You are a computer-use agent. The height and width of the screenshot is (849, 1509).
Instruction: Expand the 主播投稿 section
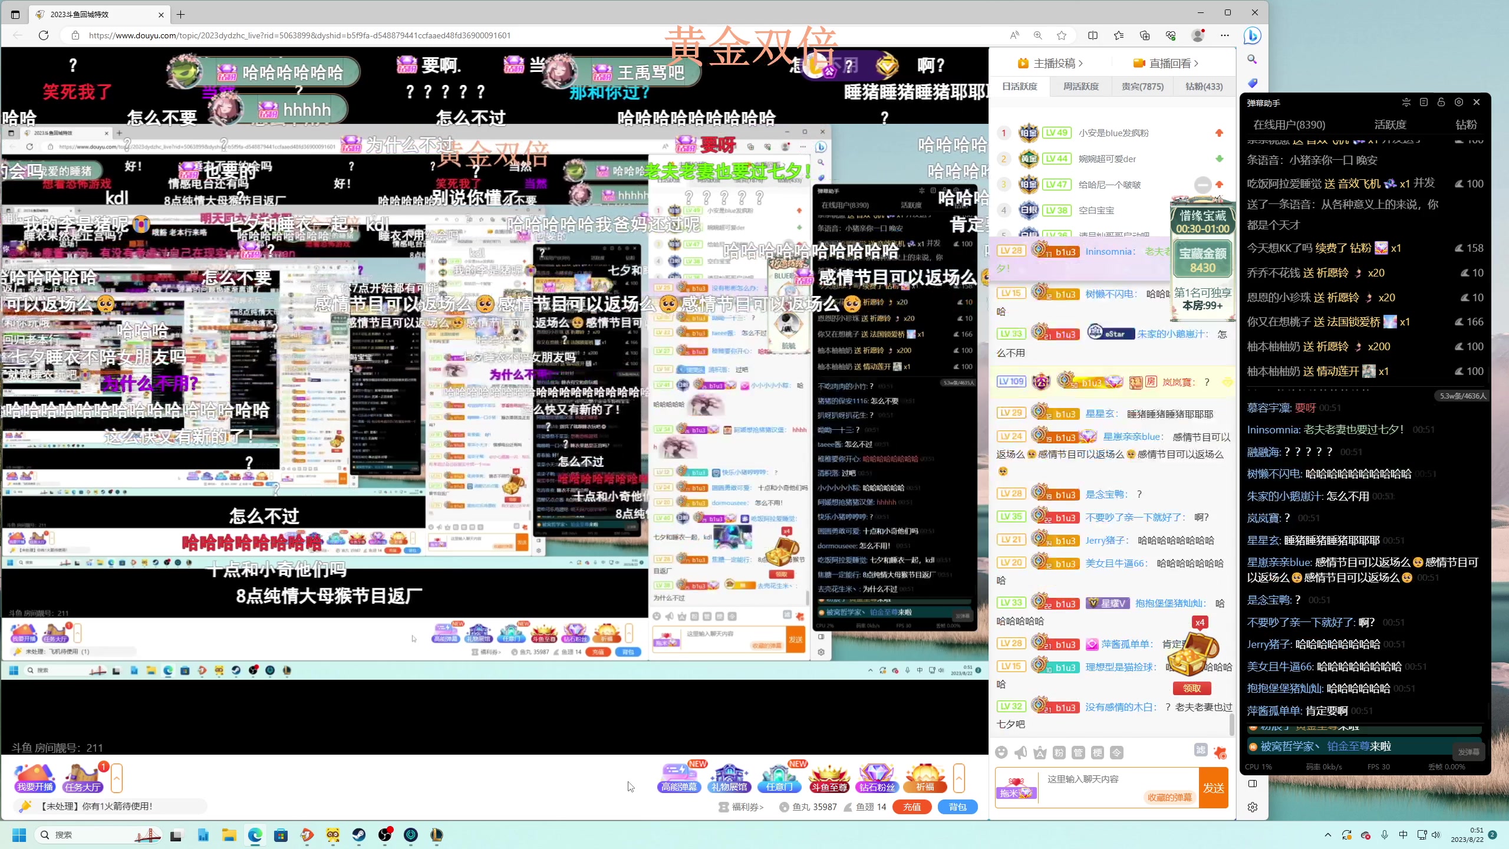[x=1051, y=63]
